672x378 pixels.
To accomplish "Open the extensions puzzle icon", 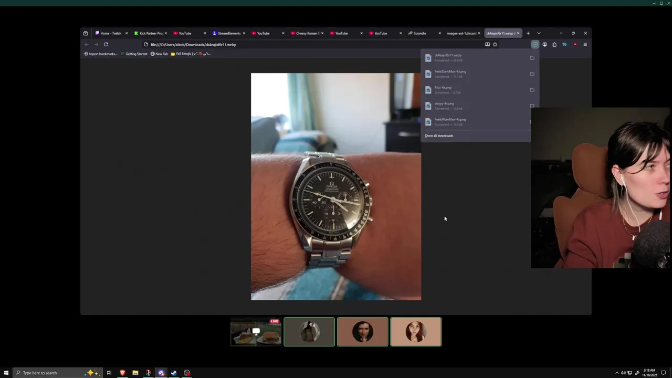I will (x=554, y=45).
